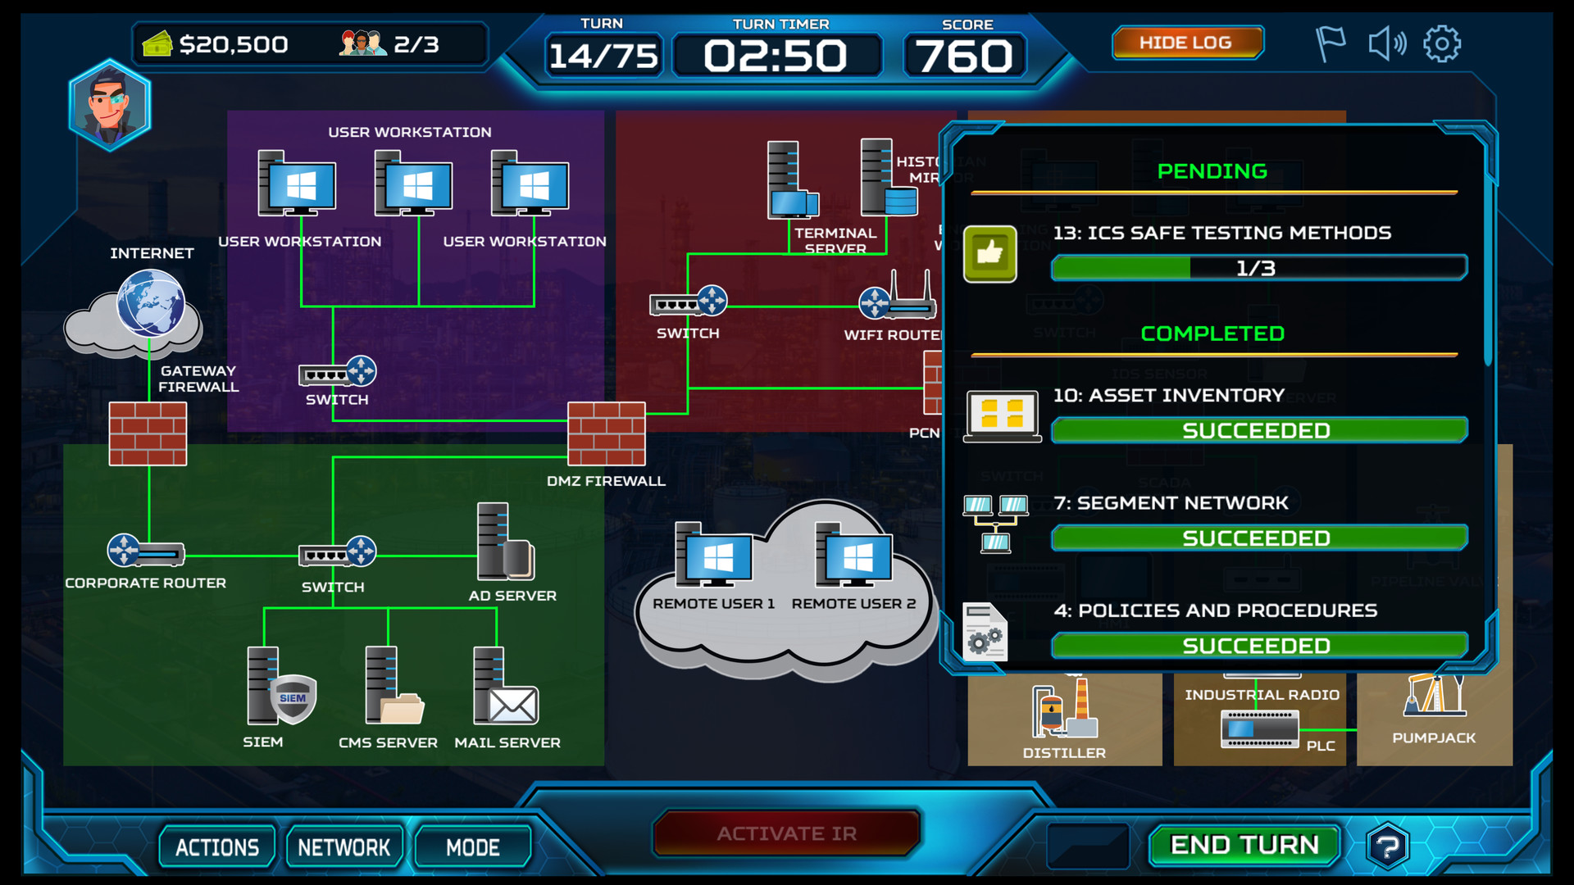1574x885 pixels.
Task: Open the Mode menu
Action: coord(473,847)
